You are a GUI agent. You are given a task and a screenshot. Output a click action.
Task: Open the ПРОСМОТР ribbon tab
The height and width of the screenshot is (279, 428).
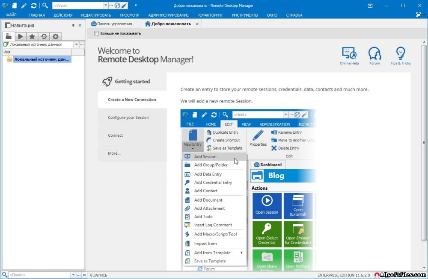129,15
